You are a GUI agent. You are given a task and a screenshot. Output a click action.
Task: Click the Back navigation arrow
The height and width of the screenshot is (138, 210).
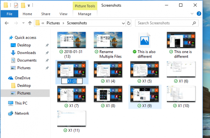pos(7,23)
